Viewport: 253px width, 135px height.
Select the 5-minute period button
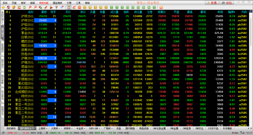click(122, 7)
